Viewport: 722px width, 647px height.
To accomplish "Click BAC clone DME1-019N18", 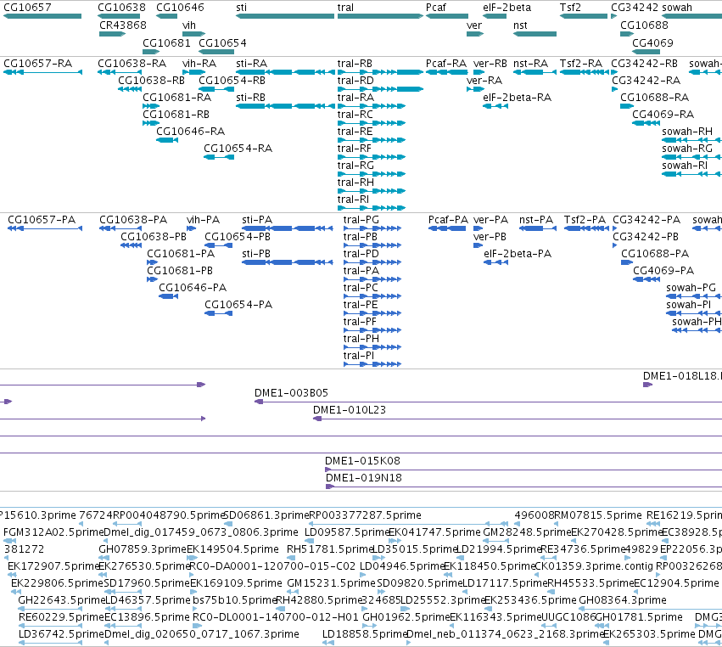I will click(x=524, y=487).
